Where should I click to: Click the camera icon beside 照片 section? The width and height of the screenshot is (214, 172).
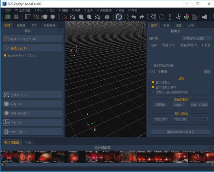tap(7, 39)
